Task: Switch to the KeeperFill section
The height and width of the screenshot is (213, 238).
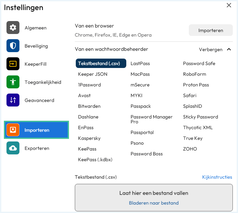Action: click(36, 64)
